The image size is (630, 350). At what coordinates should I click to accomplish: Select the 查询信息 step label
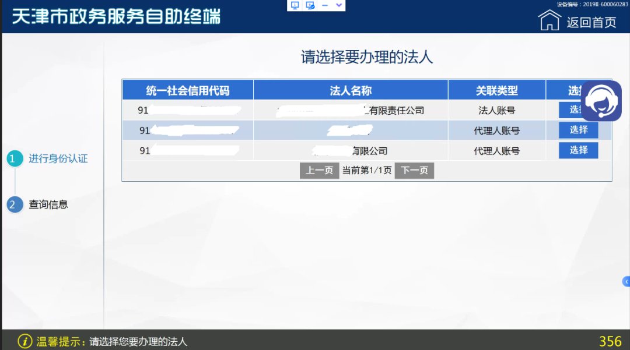click(48, 204)
